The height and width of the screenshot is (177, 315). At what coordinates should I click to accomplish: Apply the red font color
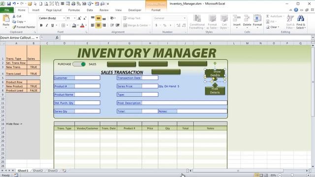tap(82, 25)
